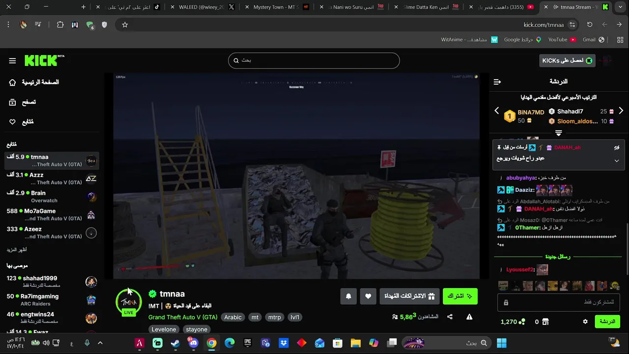Image resolution: width=629 pixels, height=354 pixels.
Task: Click the Gifted Subscriptions button
Action: 409,296
